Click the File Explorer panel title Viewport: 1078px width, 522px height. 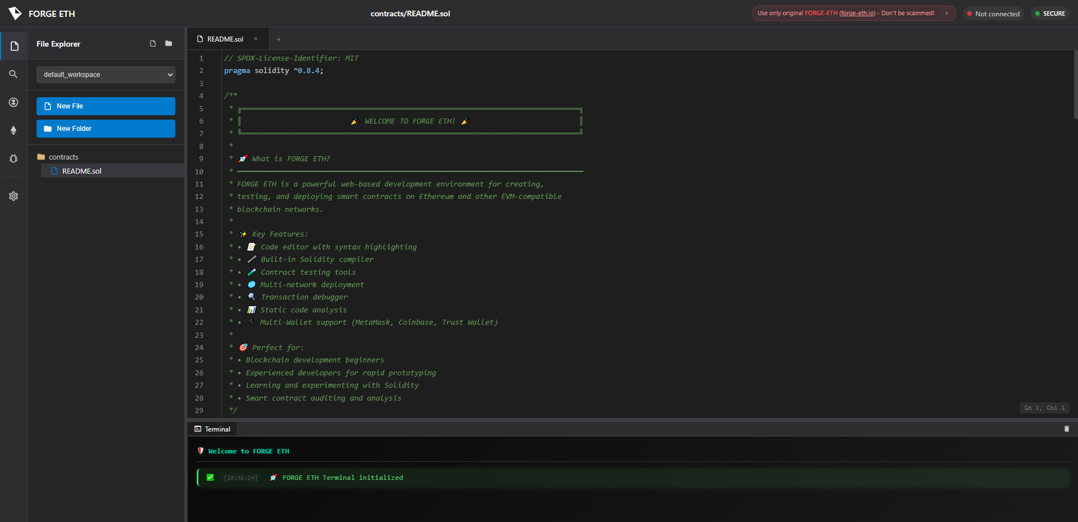[x=58, y=44]
